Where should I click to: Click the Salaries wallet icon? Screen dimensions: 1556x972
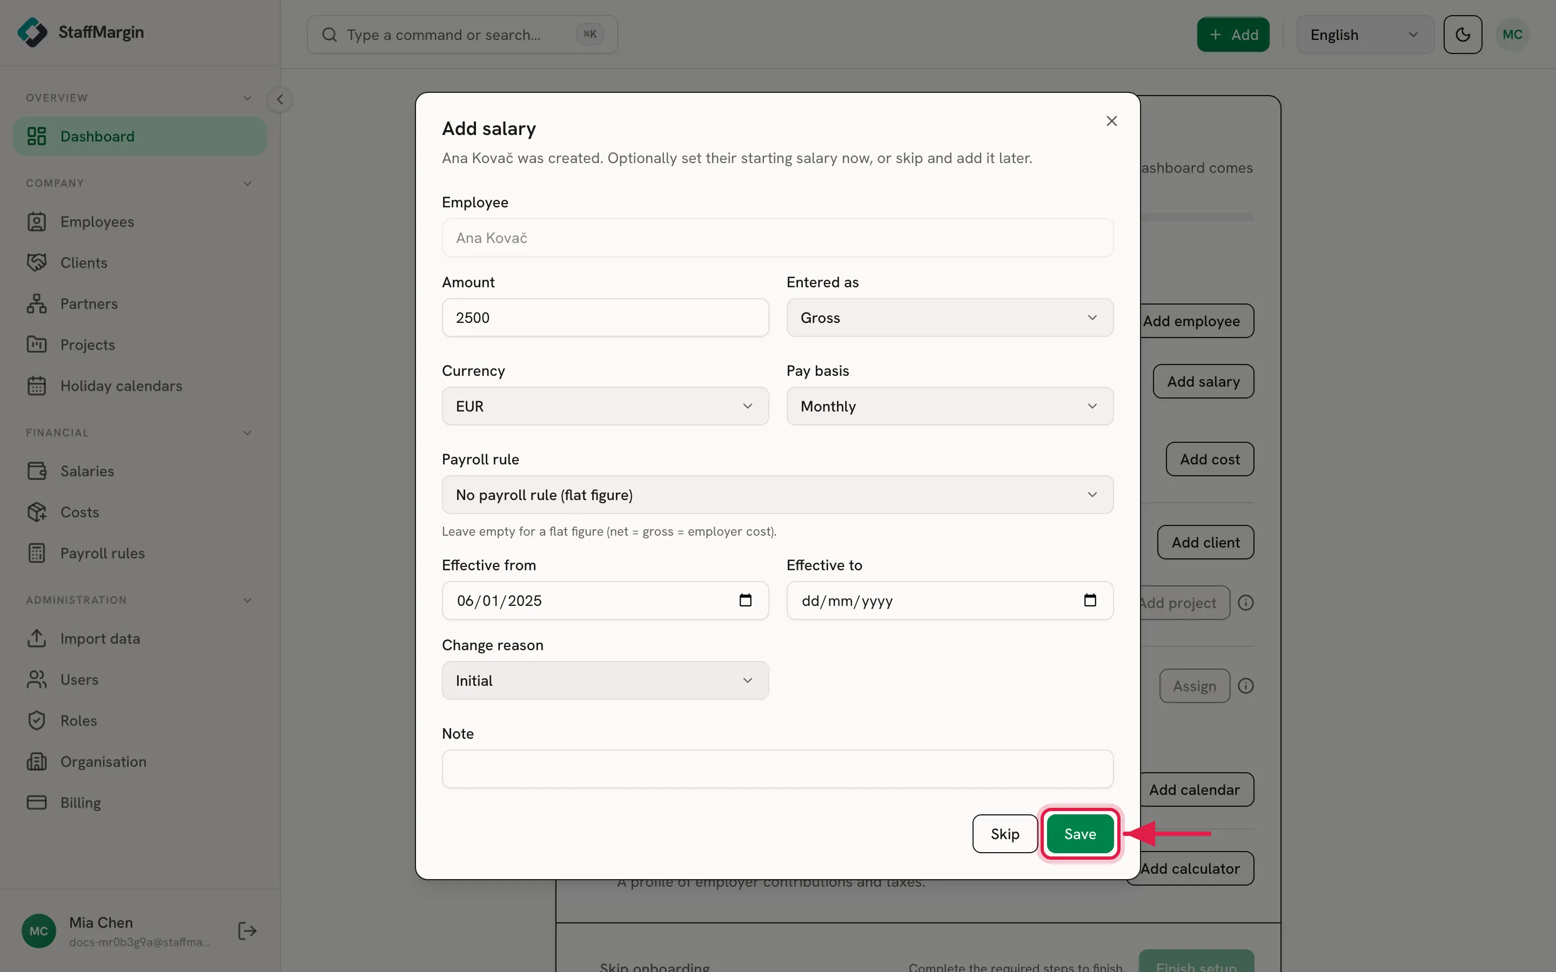(37, 471)
